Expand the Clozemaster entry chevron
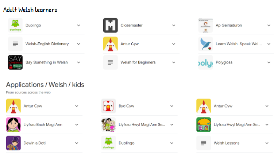 click(x=174, y=25)
